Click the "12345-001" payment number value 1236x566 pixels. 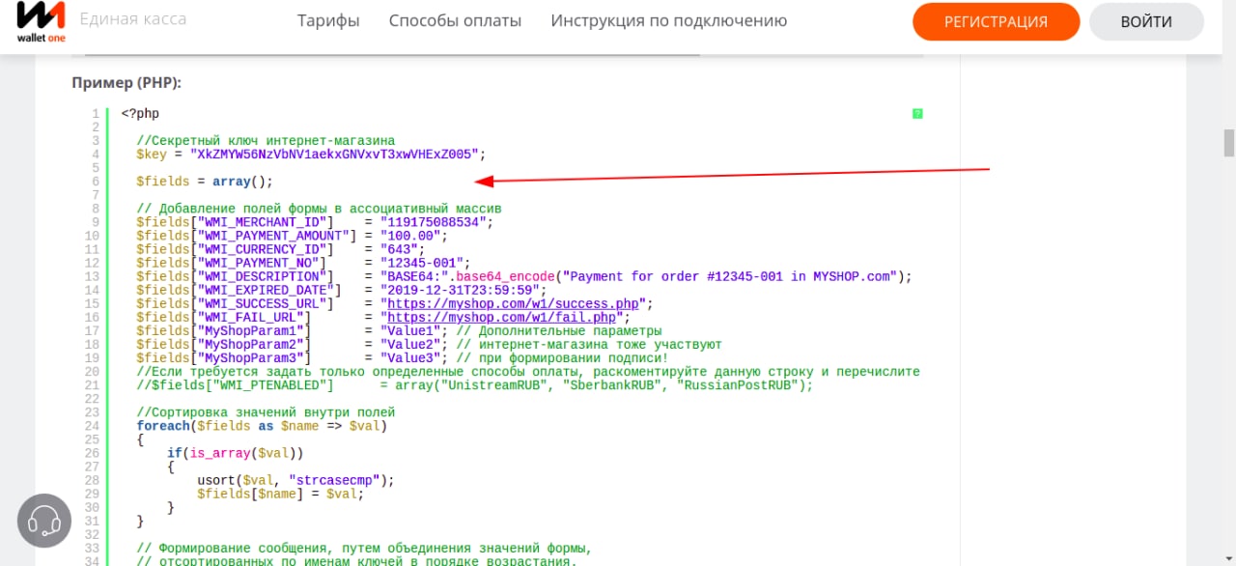421,263
